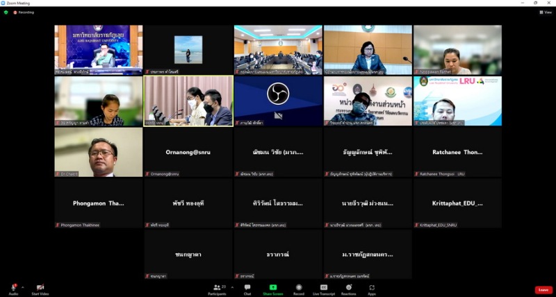Start recording with the Record button
The width and height of the screenshot is (556, 297).
298,288
